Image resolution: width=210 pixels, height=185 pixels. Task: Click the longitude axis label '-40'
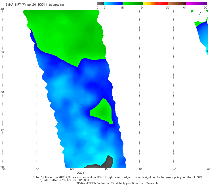(139, 169)
